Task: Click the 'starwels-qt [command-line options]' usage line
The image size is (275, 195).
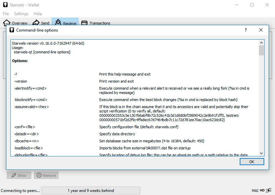Action: pyautogui.click(x=42, y=52)
